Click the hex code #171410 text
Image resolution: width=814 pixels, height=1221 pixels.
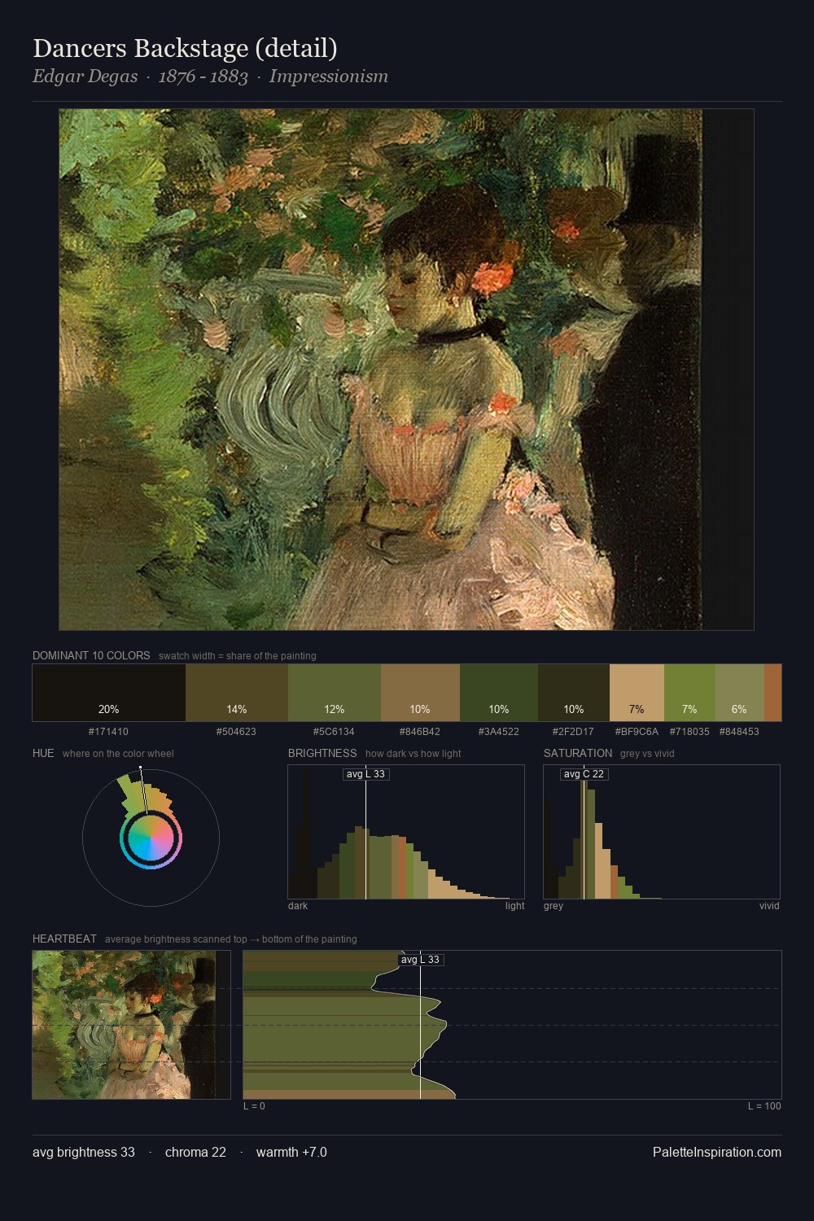tap(108, 732)
